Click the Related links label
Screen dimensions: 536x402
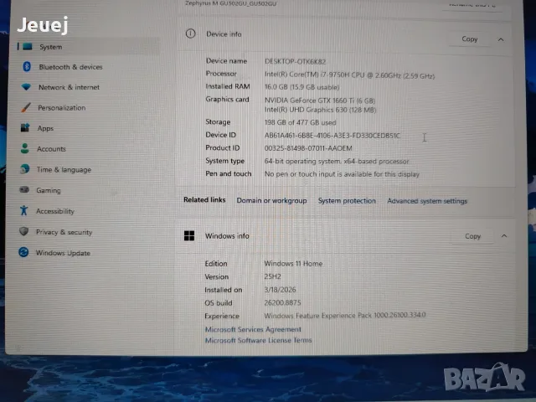click(x=204, y=199)
